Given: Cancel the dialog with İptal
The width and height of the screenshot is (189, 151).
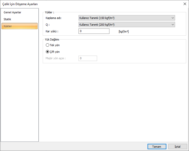Looking at the screenshot, I should tap(178, 147).
